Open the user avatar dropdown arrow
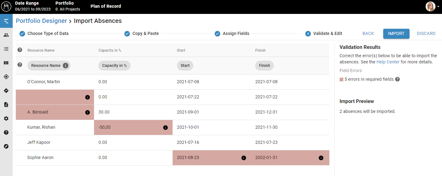The height and width of the screenshot is (176, 442). (x=438, y=6)
